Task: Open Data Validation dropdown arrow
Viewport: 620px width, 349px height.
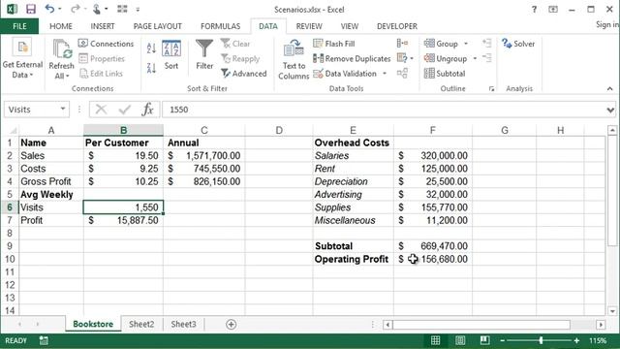Action: click(385, 74)
